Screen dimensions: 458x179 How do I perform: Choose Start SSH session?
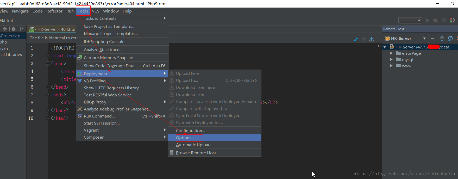click(x=122, y=123)
